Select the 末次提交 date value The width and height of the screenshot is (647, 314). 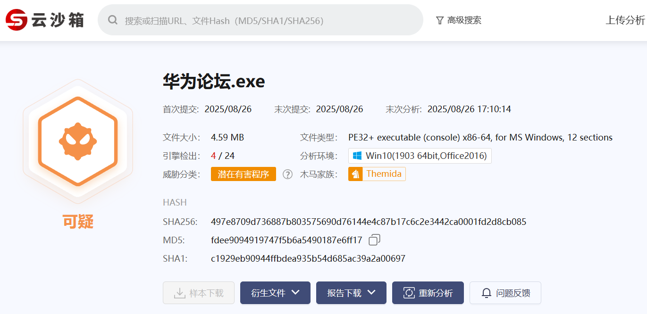pyautogui.click(x=339, y=109)
